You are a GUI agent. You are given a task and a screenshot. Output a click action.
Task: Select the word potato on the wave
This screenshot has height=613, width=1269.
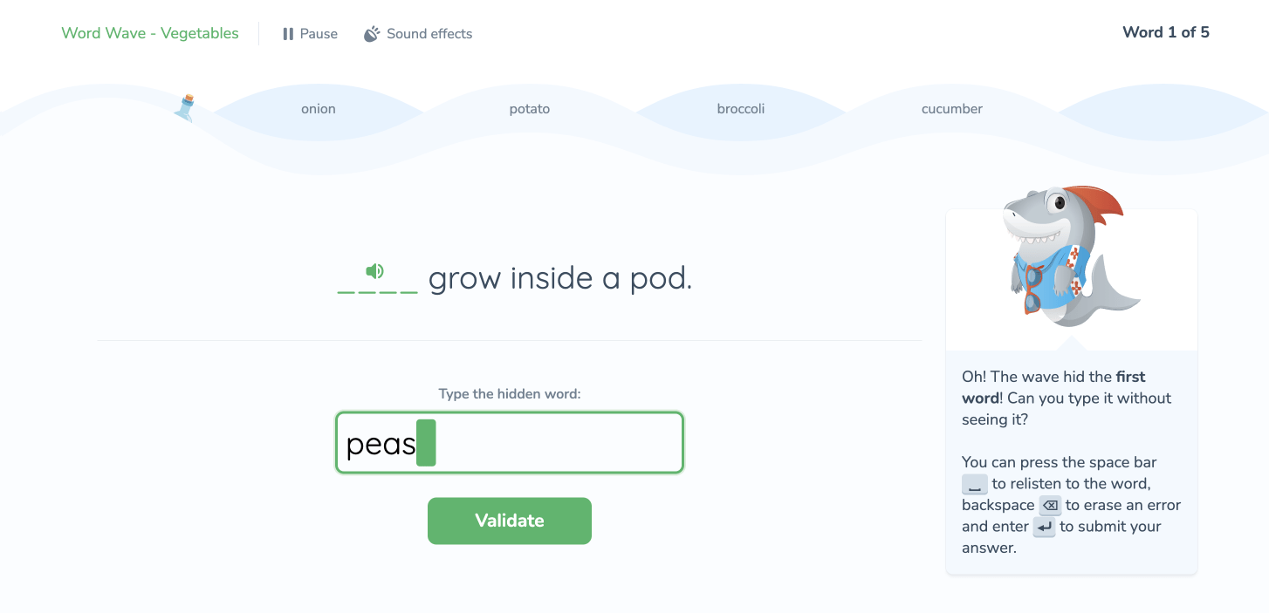click(529, 108)
